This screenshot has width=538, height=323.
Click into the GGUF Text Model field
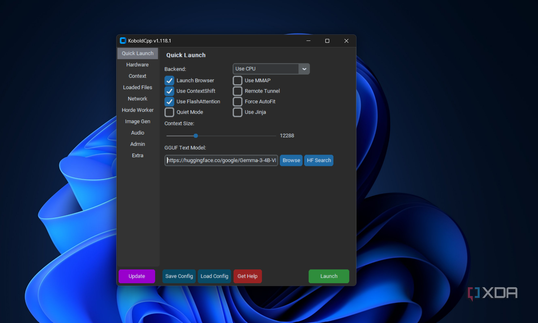coord(221,160)
